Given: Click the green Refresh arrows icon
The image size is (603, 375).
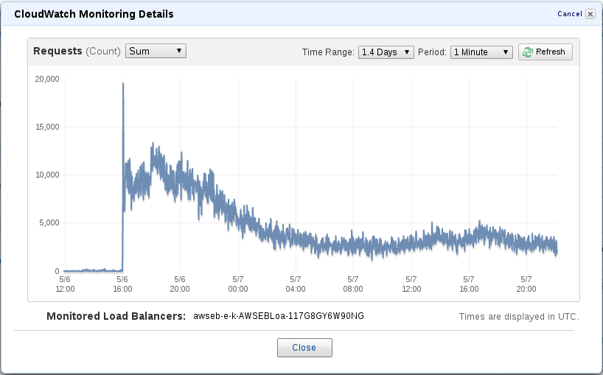Looking at the screenshot, I should (528, 52).
